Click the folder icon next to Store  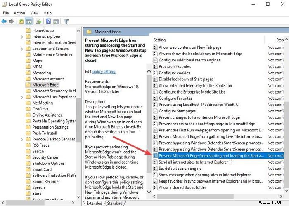click(x=28, y=193)
